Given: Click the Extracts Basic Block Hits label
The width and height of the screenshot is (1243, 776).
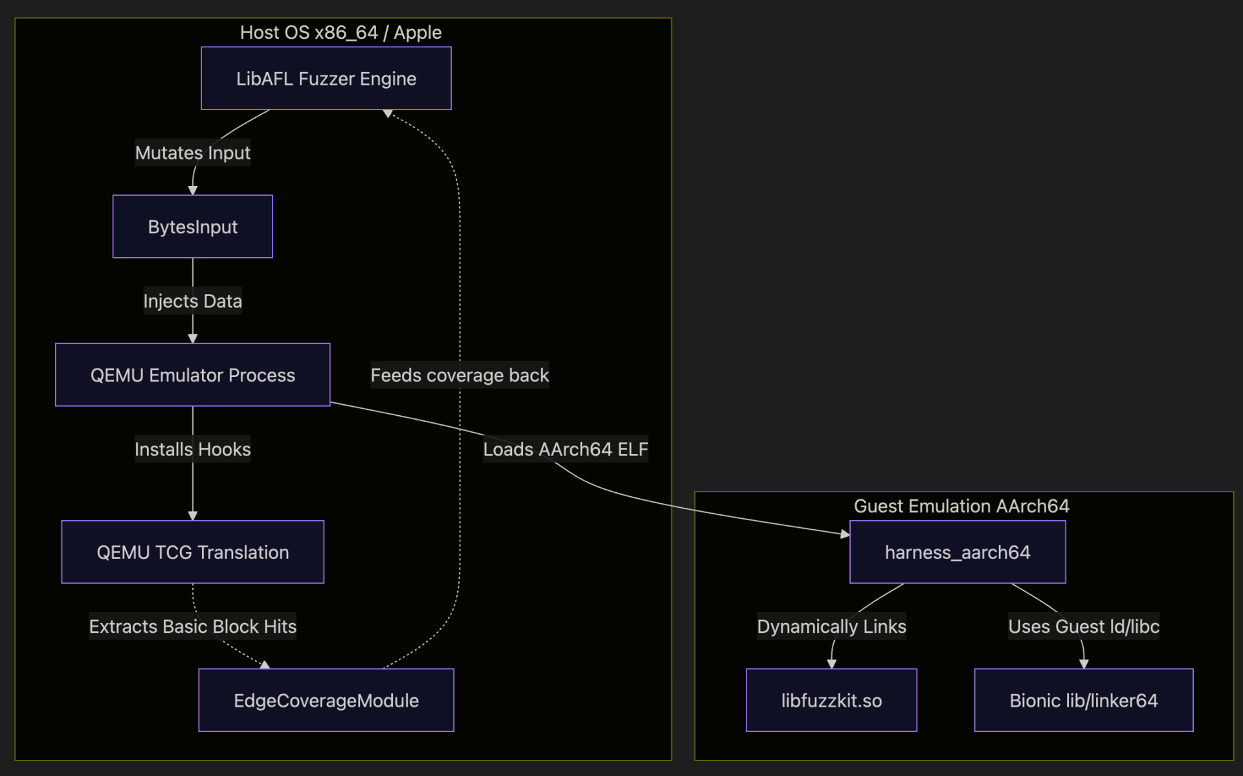Looking at the screenshot, I should (x=192, y=626).
